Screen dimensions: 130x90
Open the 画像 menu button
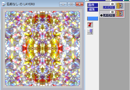pos(92,5)
